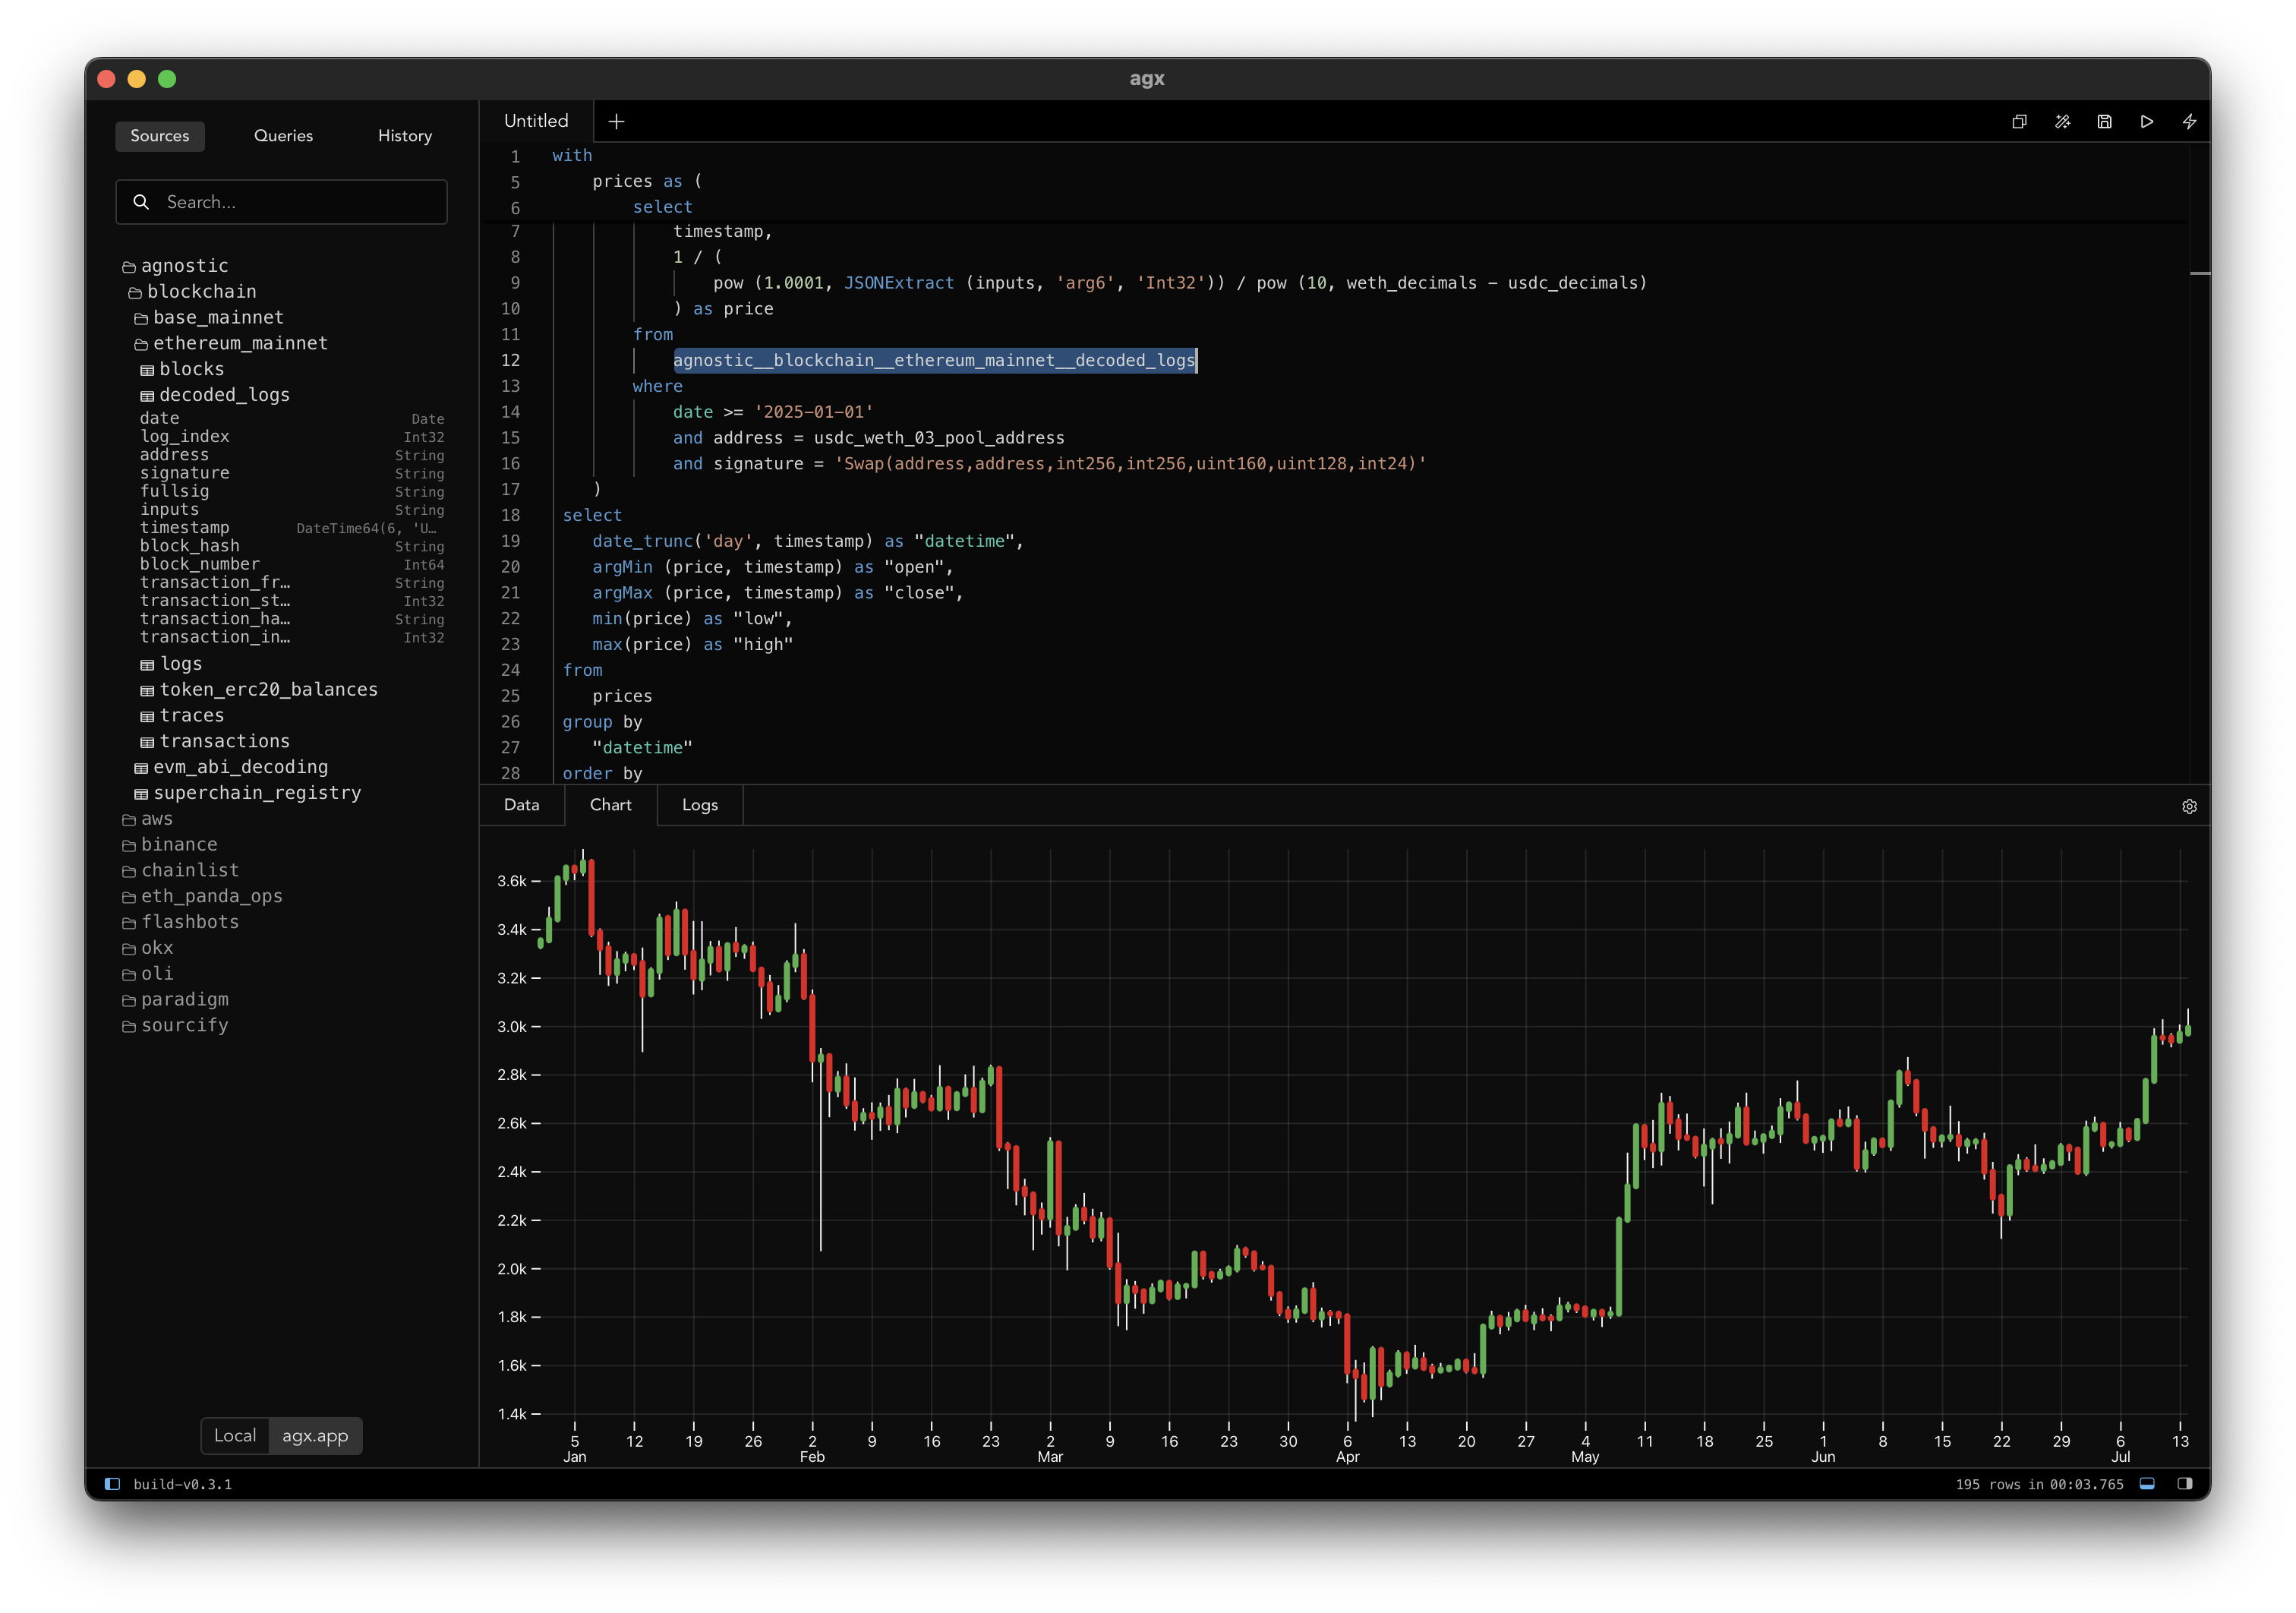The image size is (2296, 1613).
Task: Switch to the Chart results tab
Action: coord(610,805)
